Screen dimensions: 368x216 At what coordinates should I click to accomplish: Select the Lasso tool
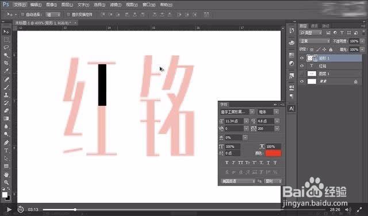[6, 47]
